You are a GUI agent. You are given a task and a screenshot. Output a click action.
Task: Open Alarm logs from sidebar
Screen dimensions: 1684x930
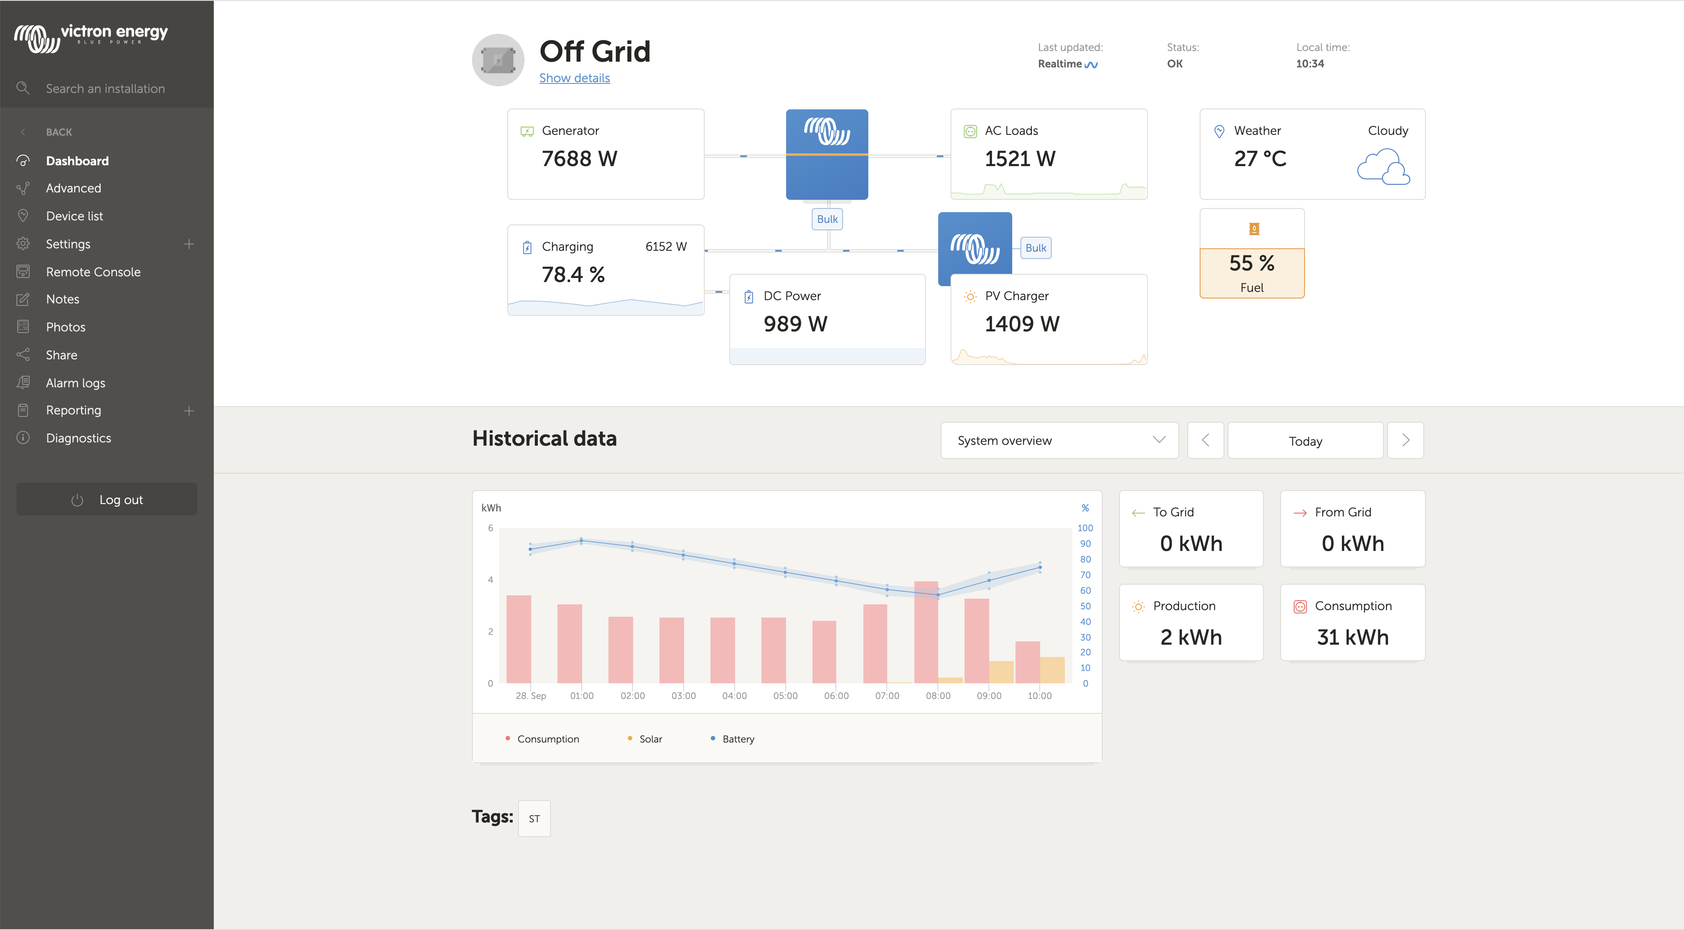[75, 383]
